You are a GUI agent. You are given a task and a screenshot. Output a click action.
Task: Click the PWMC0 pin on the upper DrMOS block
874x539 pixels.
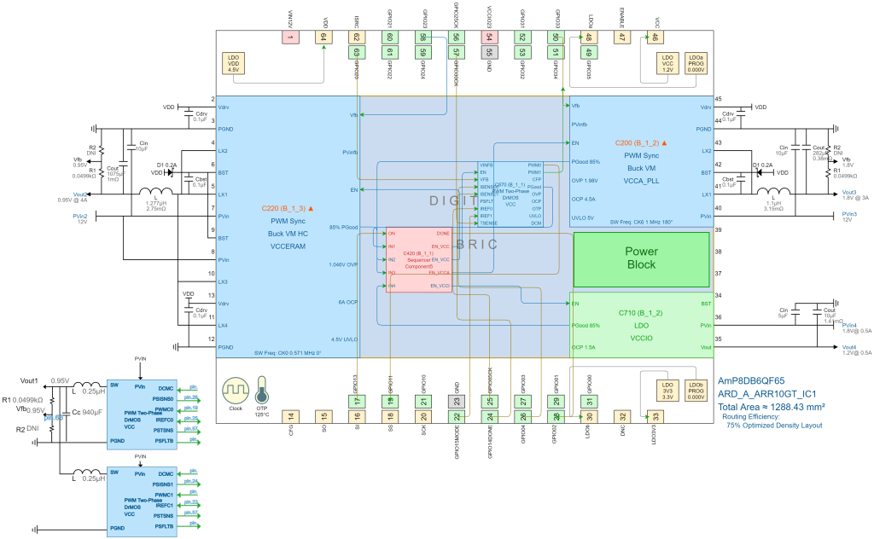164,409
